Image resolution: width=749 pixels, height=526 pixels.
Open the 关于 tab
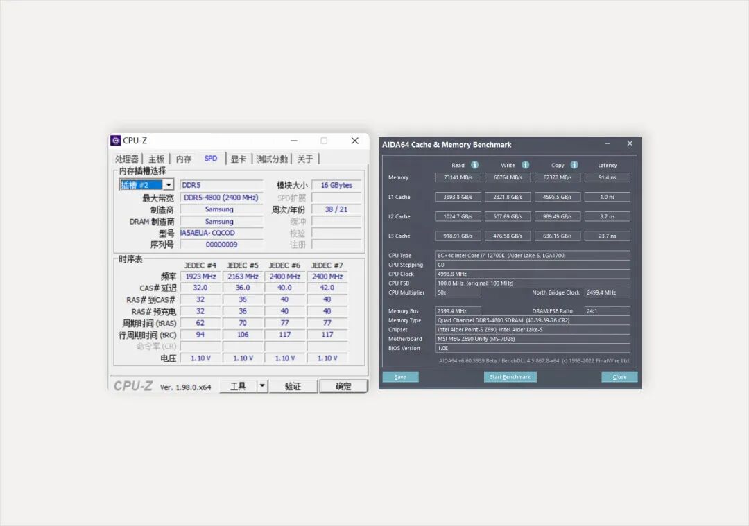coord(304,159)
